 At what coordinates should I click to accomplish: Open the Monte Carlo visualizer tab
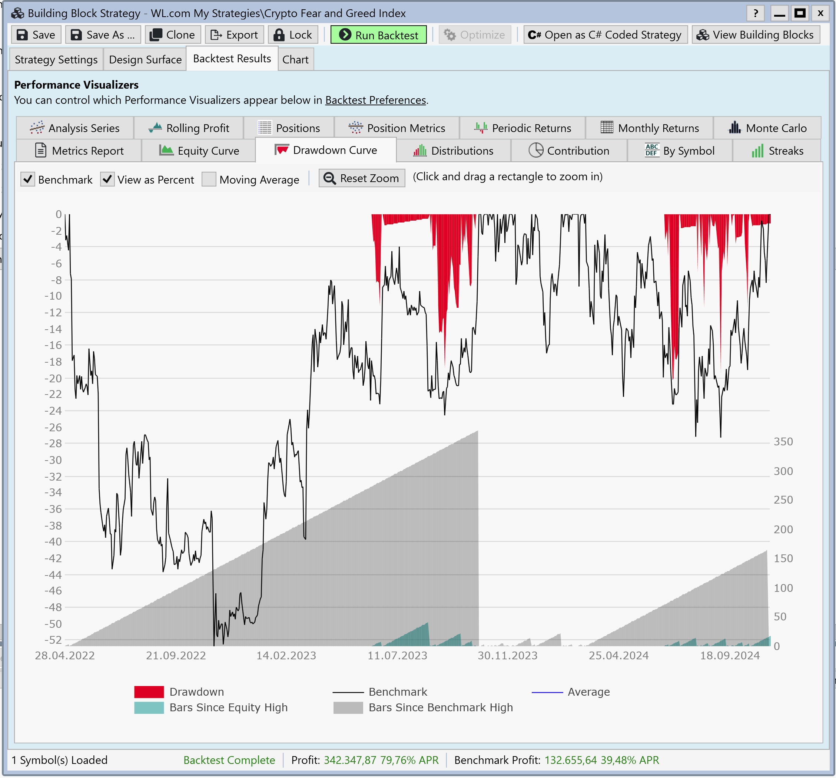tap(767, 128)
